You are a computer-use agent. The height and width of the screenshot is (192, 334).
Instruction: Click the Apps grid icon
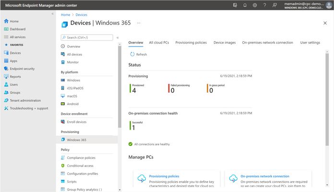tap(6, 61)
